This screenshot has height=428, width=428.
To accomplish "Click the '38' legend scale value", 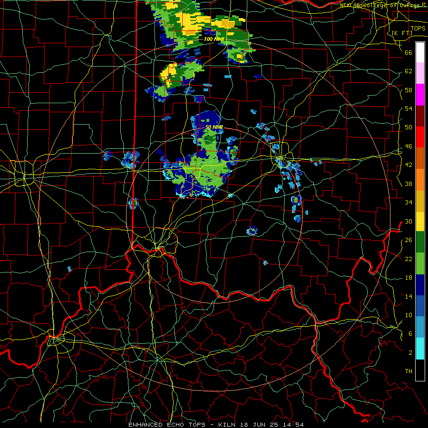I will click(409, 184).
